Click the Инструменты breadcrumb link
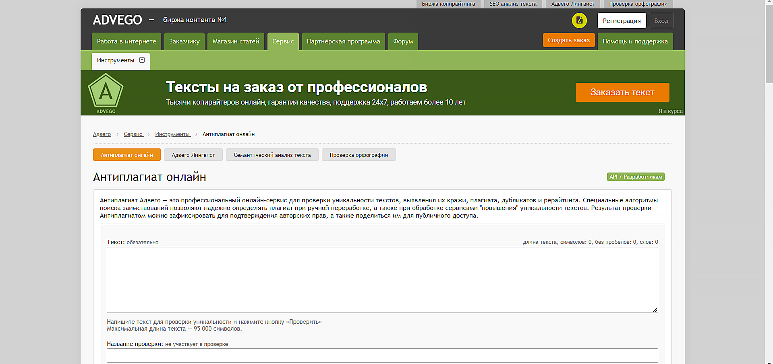Screen dimensions: 773x364 coord(172,134)
